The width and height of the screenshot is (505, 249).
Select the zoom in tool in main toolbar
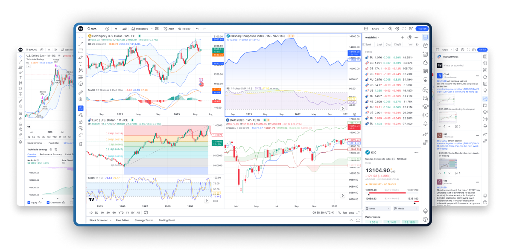(81, 99)
